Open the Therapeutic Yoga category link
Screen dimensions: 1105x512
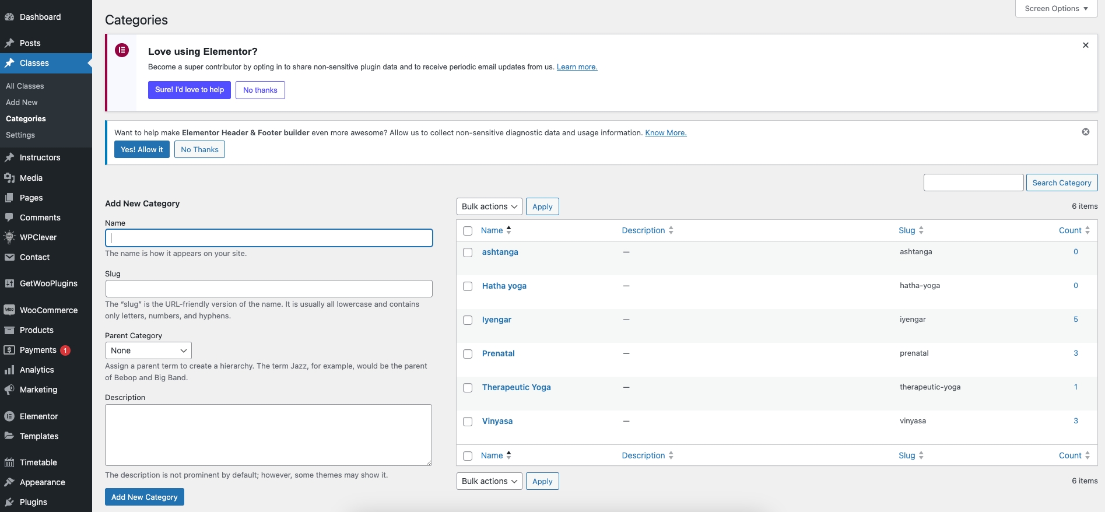click(x=516, y=387)
